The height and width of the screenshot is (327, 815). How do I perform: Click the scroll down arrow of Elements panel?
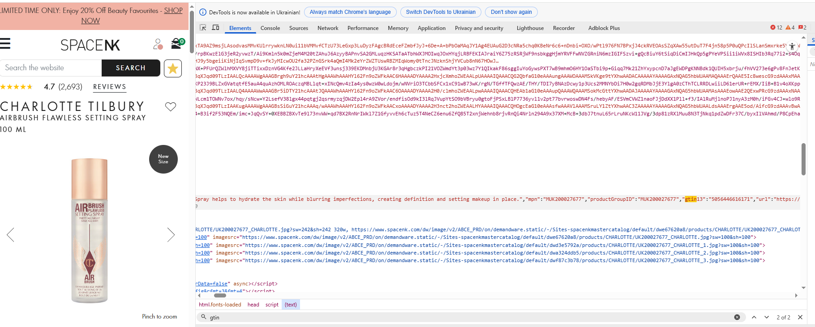(x=803, y=288)
